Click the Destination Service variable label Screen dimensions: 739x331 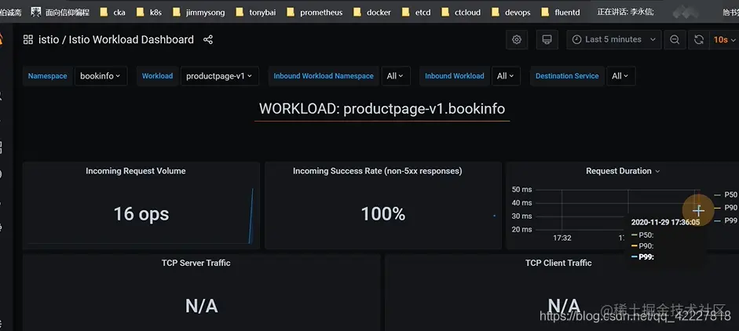(x=567, y=76)
